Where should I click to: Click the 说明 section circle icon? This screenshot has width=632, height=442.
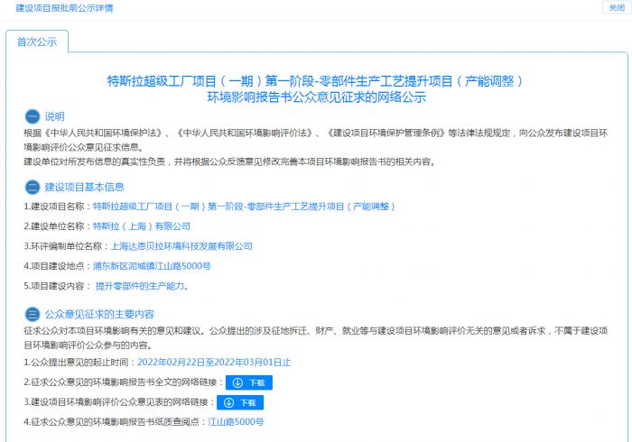pos(33,116)
